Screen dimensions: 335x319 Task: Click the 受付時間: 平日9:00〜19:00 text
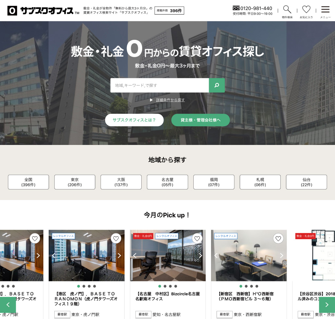click(253, 14)
